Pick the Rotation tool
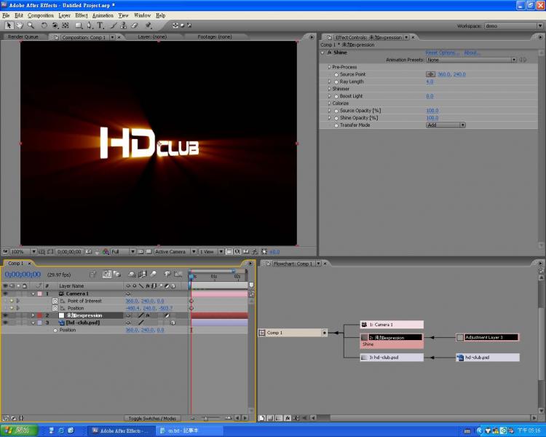546x437 pixels. (x=44, y=25)
